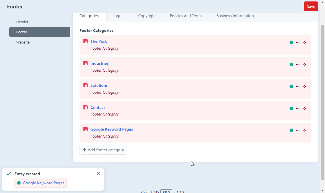Dismiss the Entry created notification
Image resolution: width=325 pixels, height=193 pixels.
pos(98,174)
